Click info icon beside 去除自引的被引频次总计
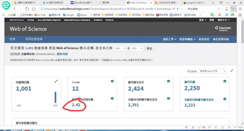244x131 pixels. pos(168,99)
